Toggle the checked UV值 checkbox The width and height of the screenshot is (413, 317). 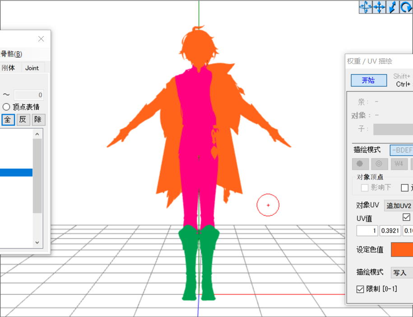[406, 217]
